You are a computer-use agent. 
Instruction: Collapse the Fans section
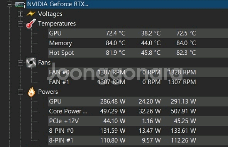tap(20, 63)
